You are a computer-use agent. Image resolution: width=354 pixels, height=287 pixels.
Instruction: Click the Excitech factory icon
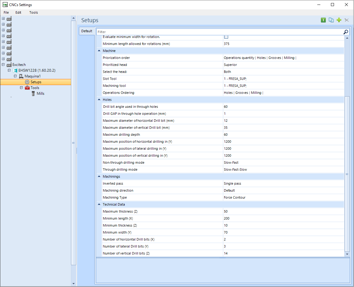9,65
